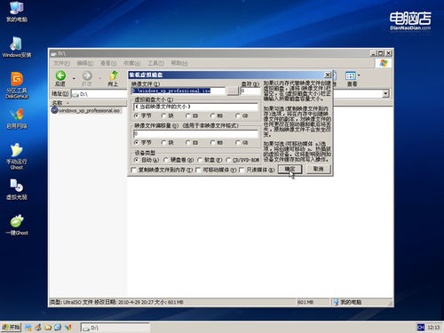
Task: Click the browse "..." button for image file
Action: 233,91
